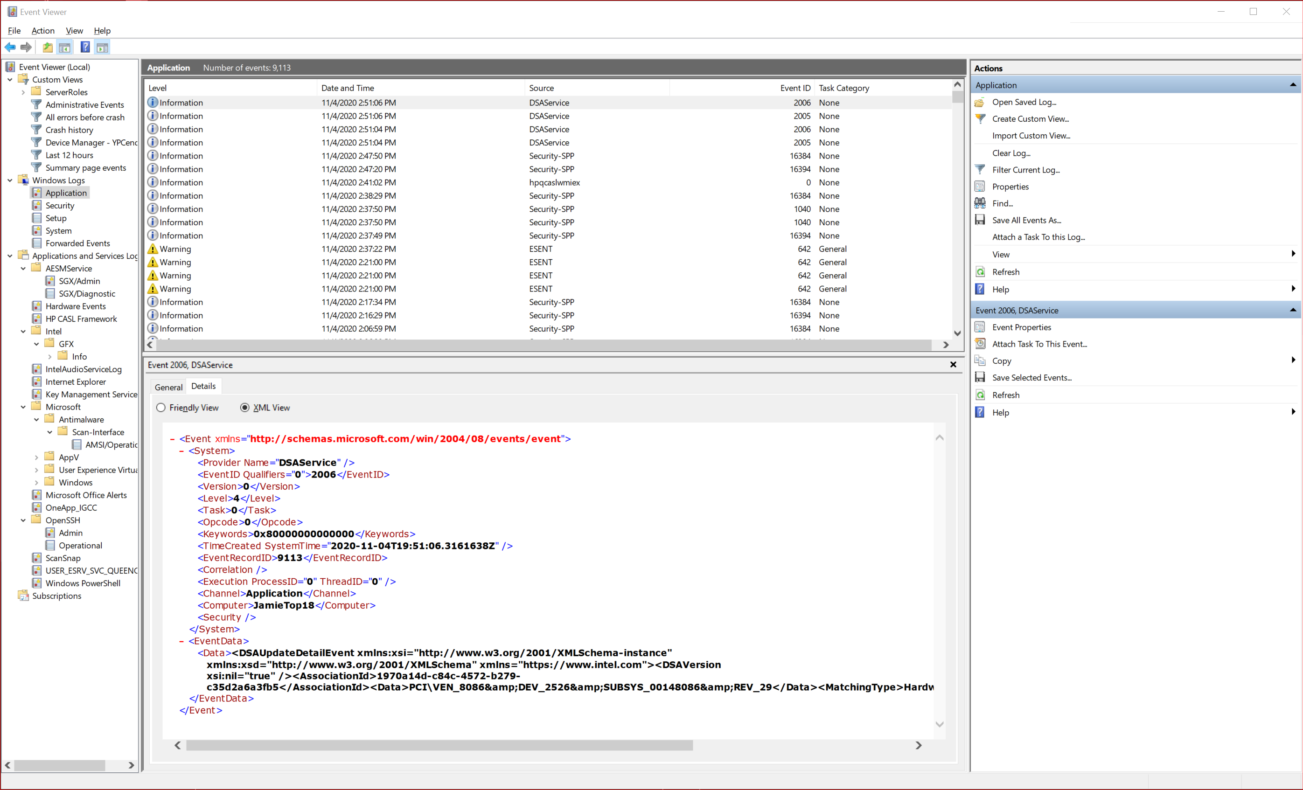Close the event preview pane
The width and height of the screenshot is (1303, 790).
tap(953, 365)
